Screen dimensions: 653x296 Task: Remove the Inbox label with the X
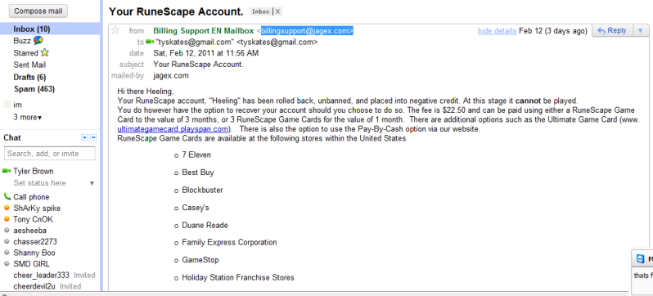pos(277,11)
